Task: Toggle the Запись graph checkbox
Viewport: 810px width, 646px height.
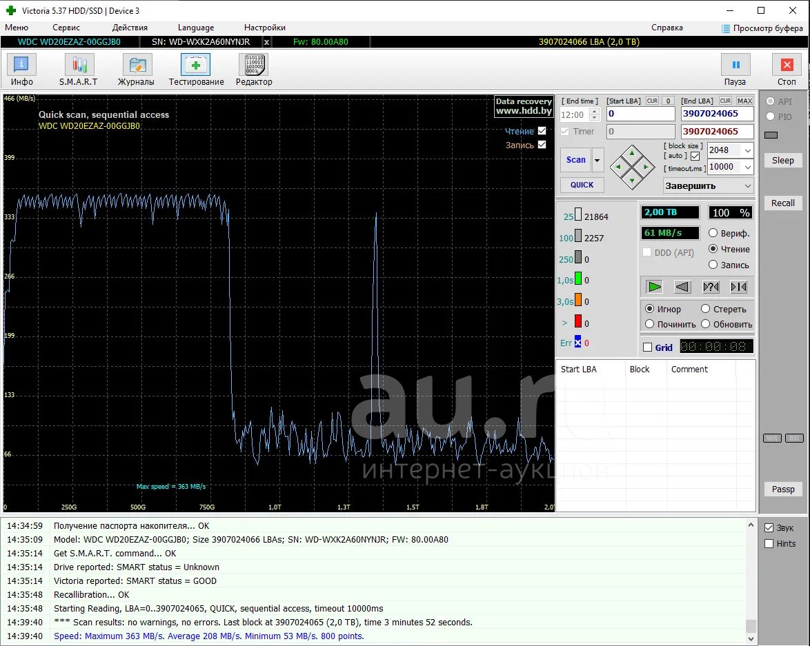Action: pyautogui.click(x=542, y=145)
